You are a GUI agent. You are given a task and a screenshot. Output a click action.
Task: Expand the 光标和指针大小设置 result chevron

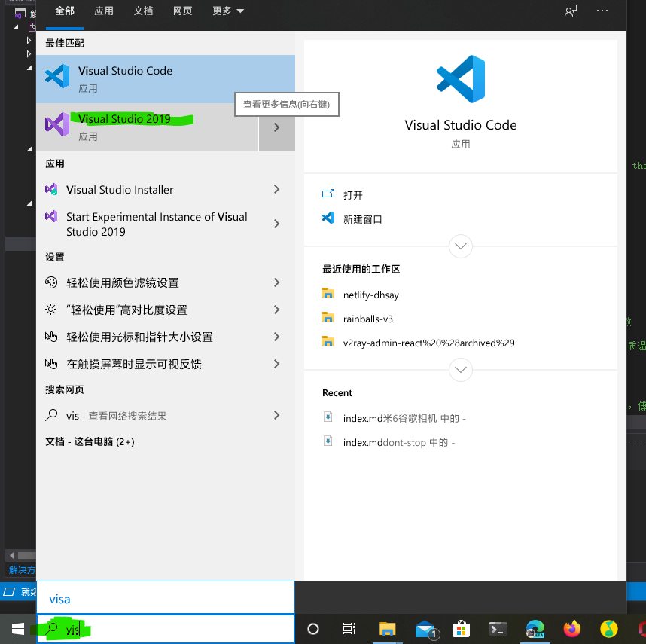point(277,337)
